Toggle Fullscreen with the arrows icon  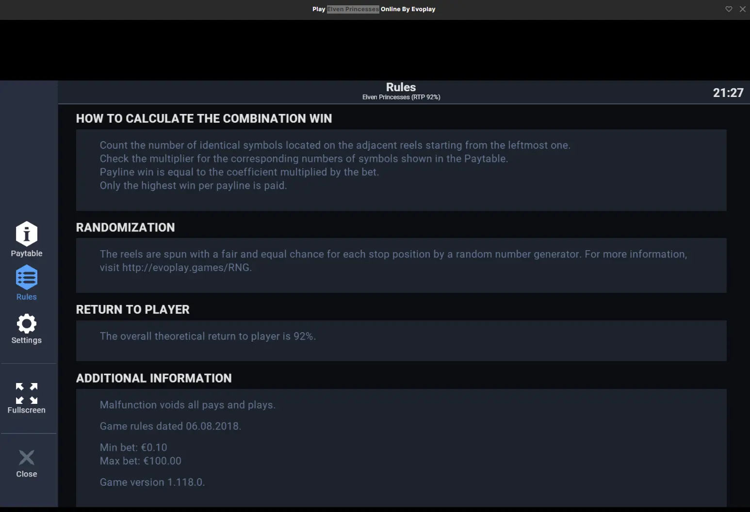(27, 393)
